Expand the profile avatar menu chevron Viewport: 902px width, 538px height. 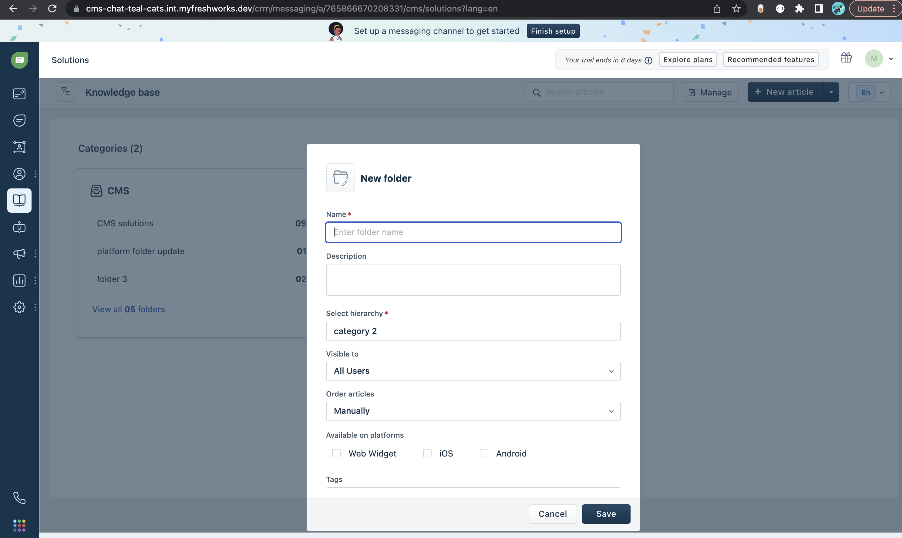click(x=891, y=59)
